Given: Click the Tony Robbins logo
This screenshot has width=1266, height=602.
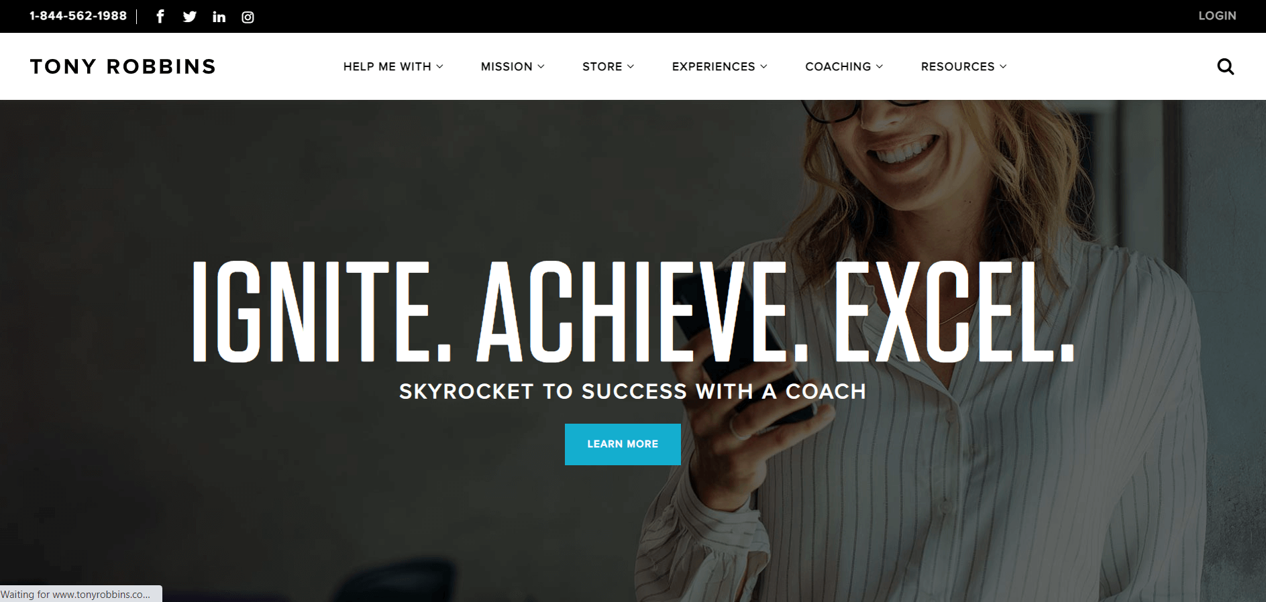Looking at the screenshot, I should pyautogui.click(x=123, y=66).
